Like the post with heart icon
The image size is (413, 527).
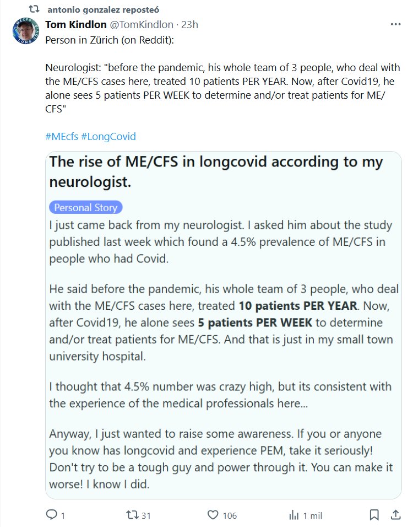pos(214,515)
